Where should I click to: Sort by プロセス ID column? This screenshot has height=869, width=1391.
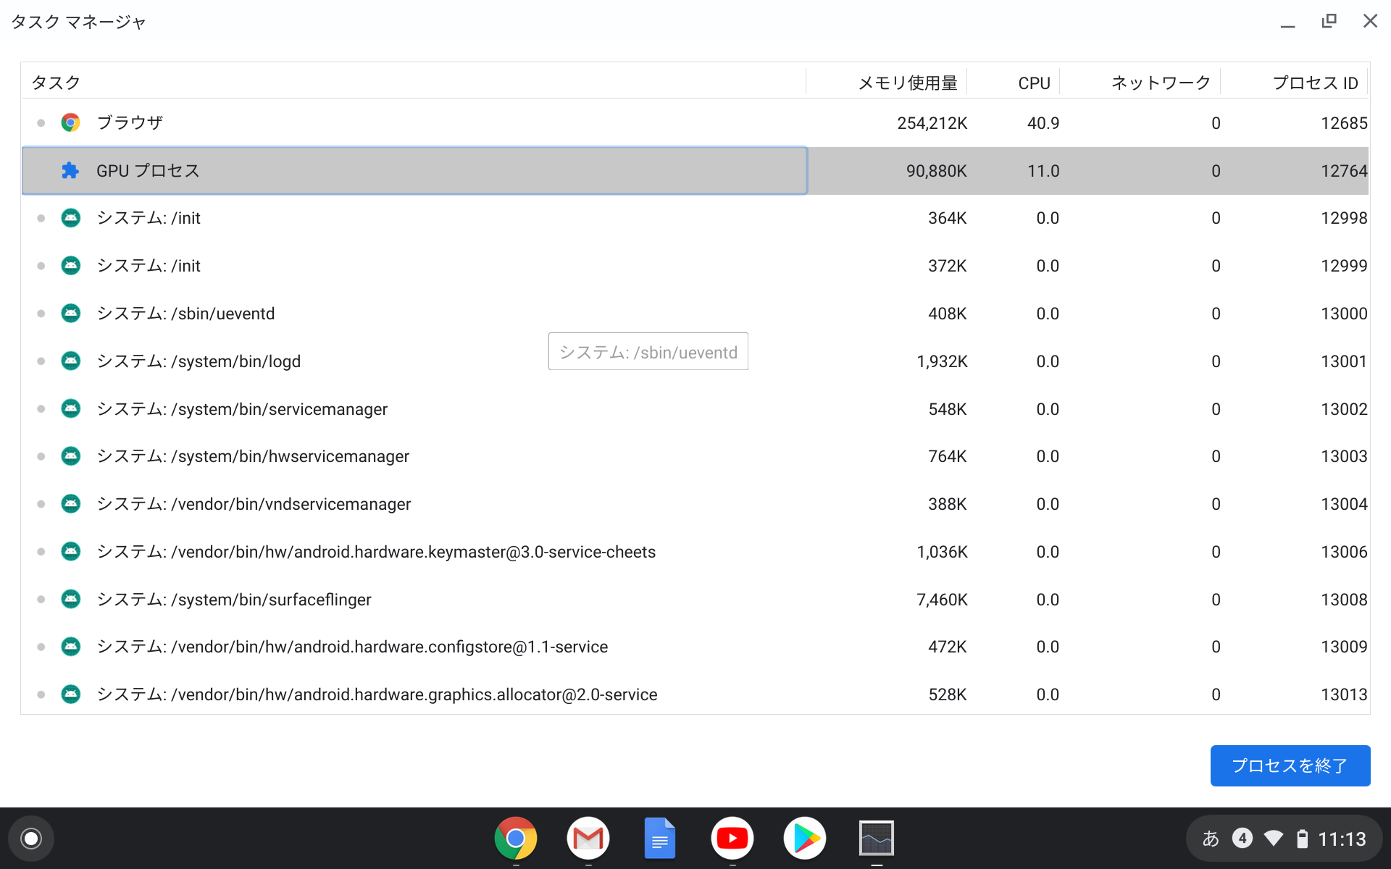(x=1316, y=82)
